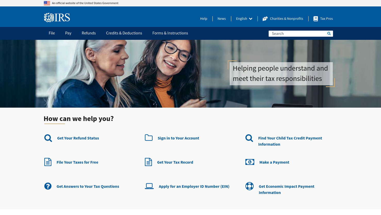This screenshot has height=215, width=381.
Task: Open Get Economic Impact Payment Information
Action: 286,190
